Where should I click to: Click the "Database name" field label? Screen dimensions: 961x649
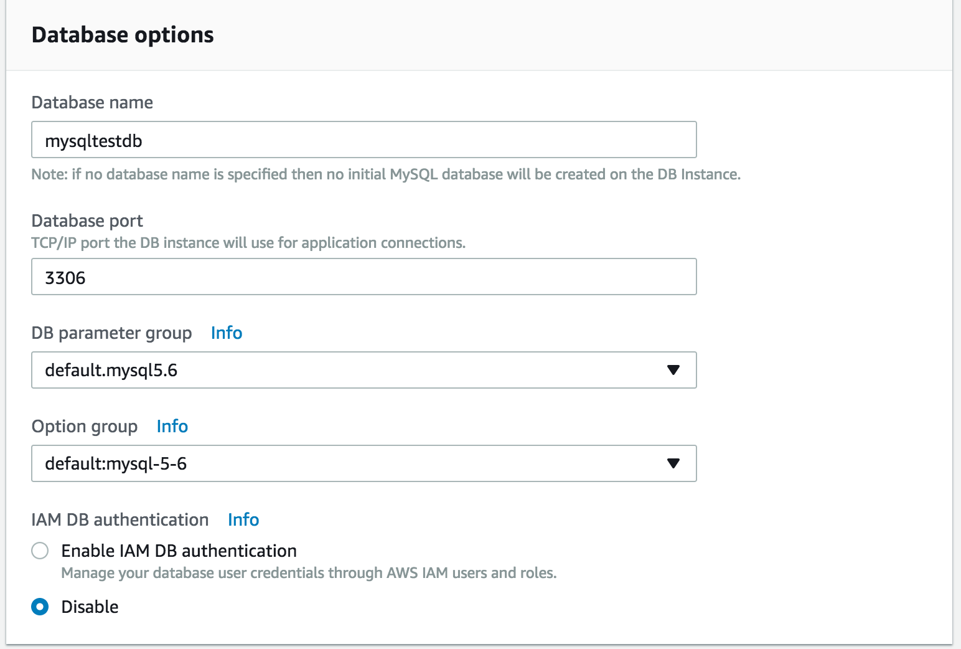click(x=92, y=103)
